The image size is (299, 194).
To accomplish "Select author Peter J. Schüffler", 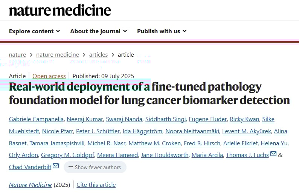I will coord(98,131).
